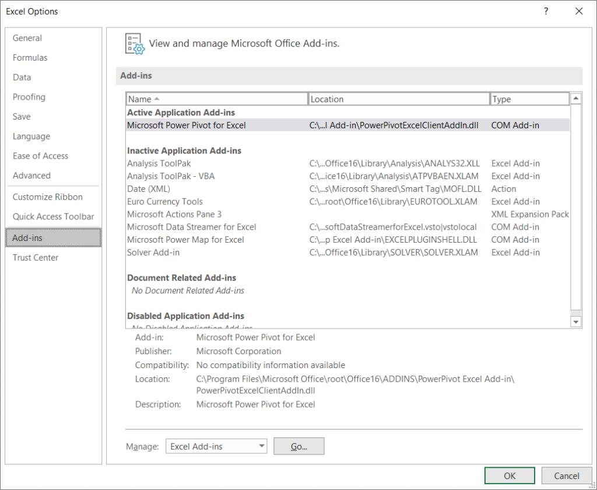Click the OK button
This screenshot has width=597, height=490.
click(508, 475)
